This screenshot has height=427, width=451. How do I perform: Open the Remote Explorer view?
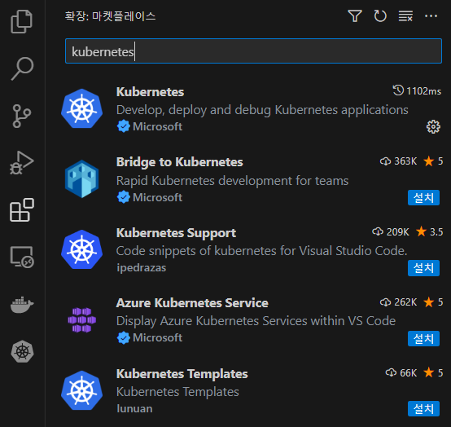(x=22, y=257)
